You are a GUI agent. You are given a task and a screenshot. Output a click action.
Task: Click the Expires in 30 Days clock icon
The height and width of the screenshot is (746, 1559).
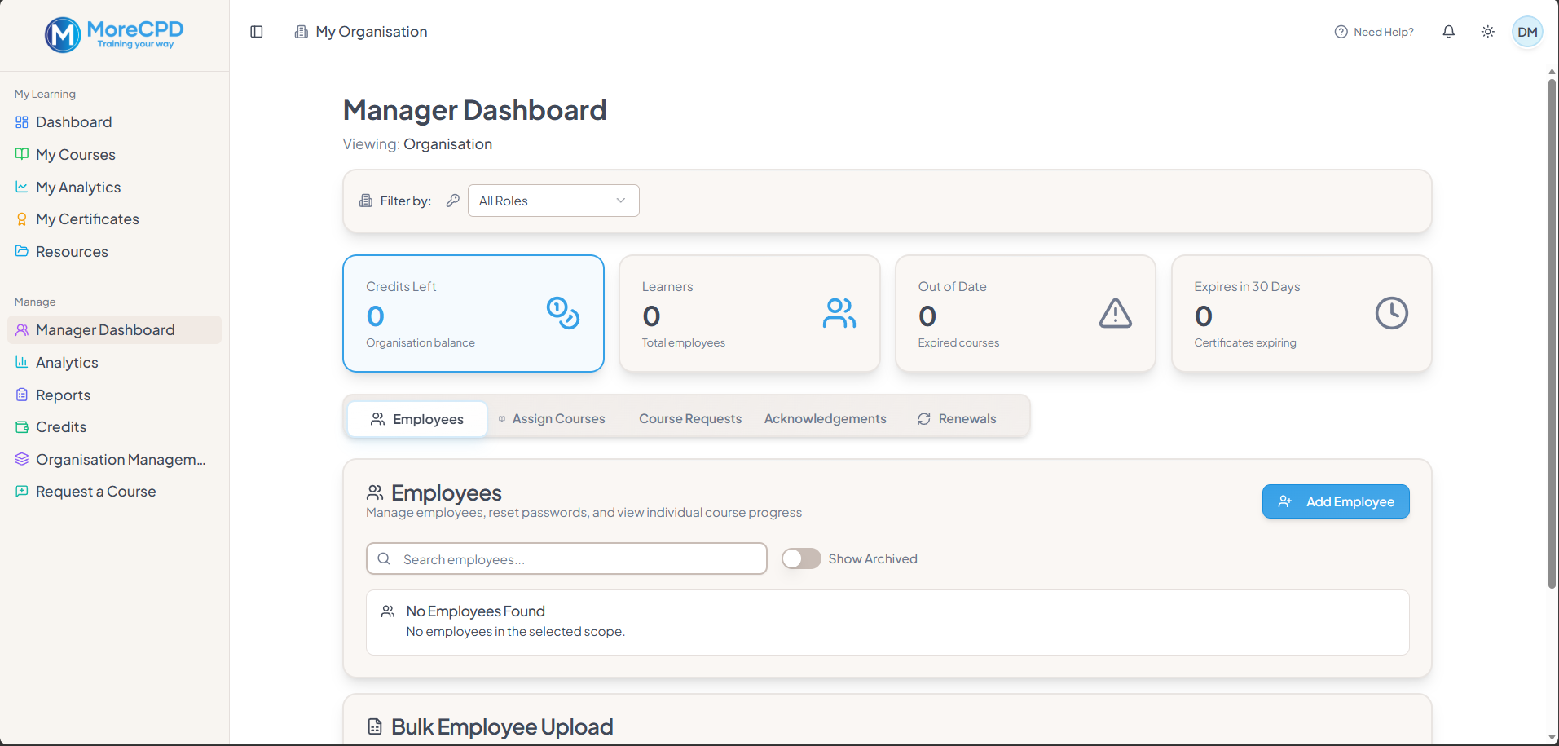1391,313
